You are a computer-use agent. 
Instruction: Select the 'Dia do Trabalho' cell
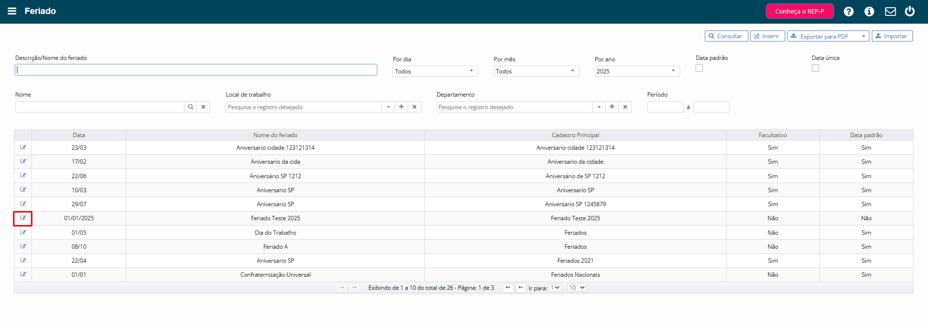[275, 233]
